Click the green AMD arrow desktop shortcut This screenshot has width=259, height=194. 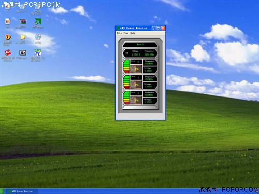coord(38,23)
